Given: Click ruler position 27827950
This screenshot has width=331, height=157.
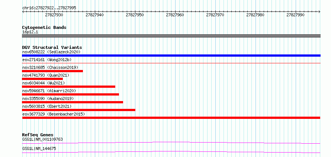Looking at the screenshot, I should click(135, 15).
